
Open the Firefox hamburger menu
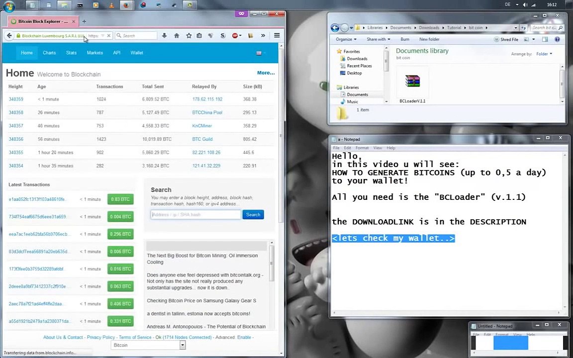[x=277, y=35]
